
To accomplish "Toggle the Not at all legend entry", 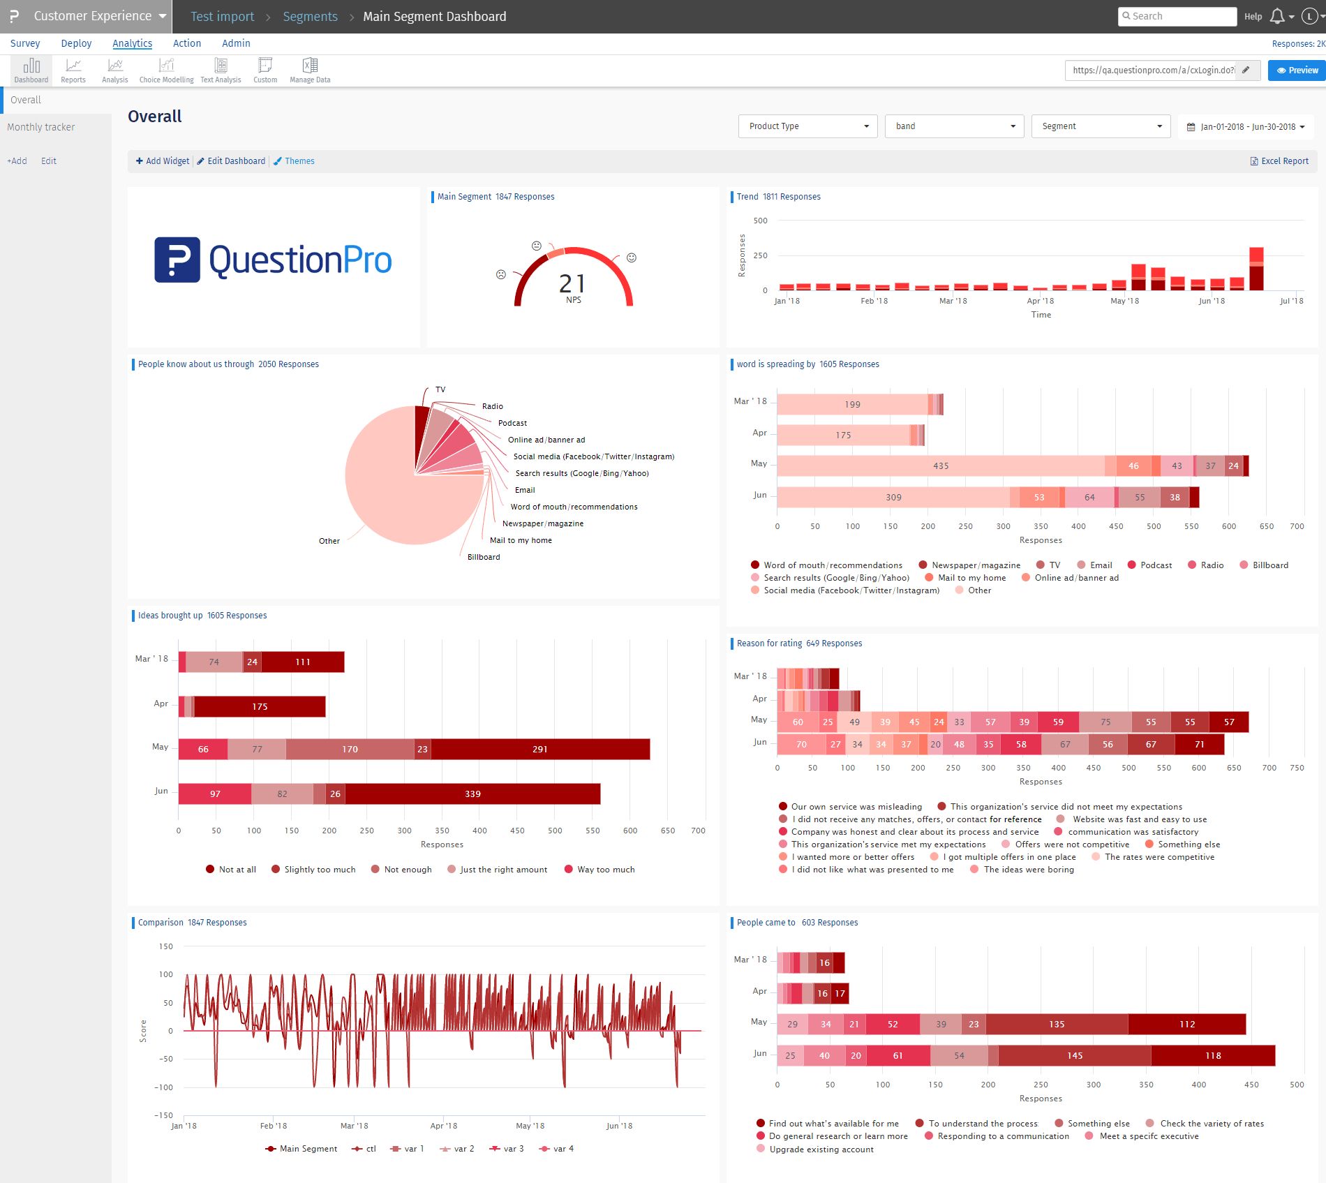I will (x=231, y=870).
